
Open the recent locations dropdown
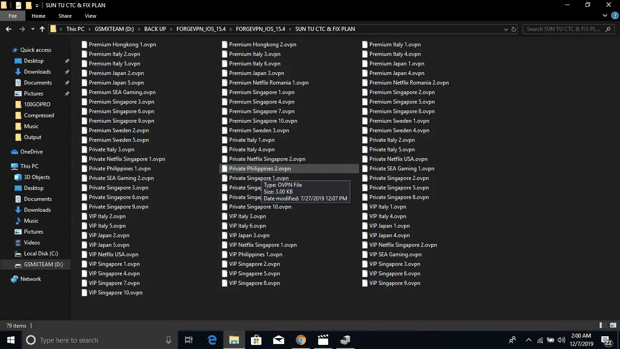pos(32,30)
